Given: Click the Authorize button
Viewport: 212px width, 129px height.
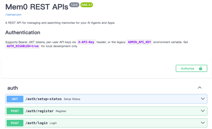Looking at the screenshot, I should pos(191,68).
